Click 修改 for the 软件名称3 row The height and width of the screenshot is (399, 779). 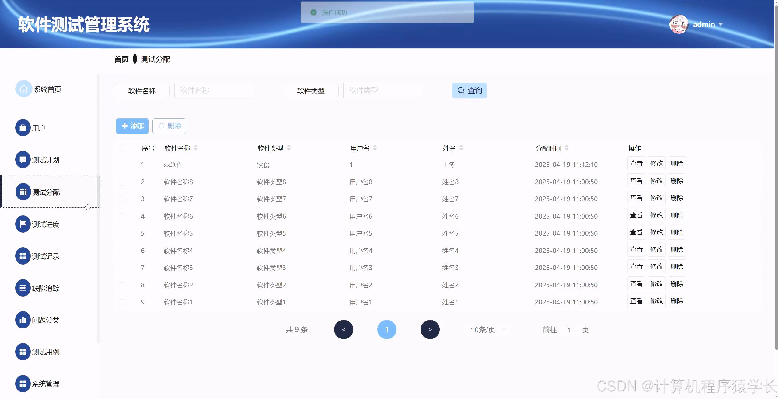pyautogui.click(x=657, y=267)
